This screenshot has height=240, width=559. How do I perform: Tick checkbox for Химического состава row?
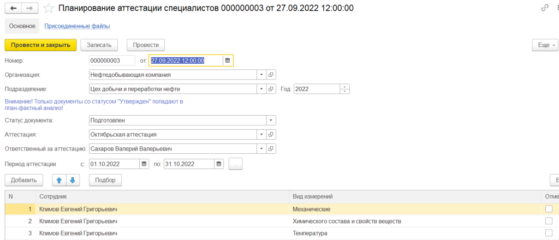[x=549, y=221]
